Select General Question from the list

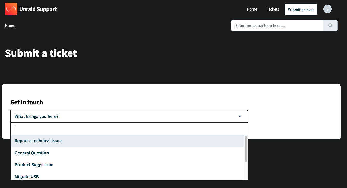(x=32, y=153)
